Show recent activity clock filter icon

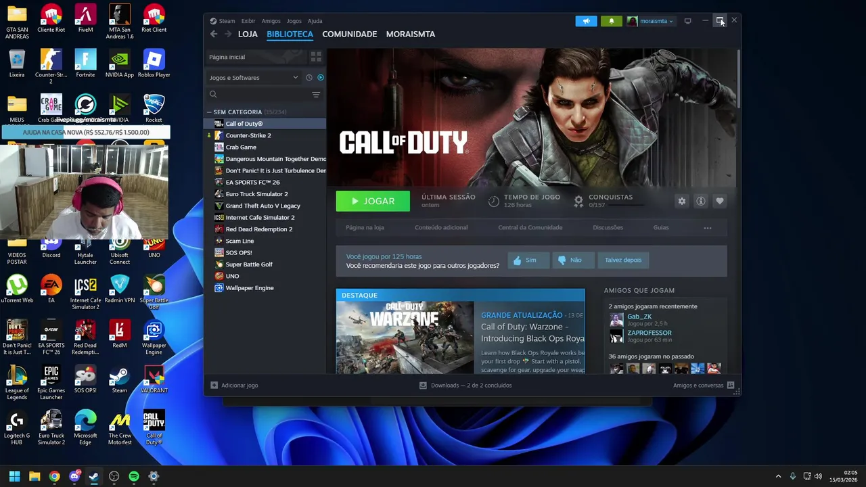309,78
